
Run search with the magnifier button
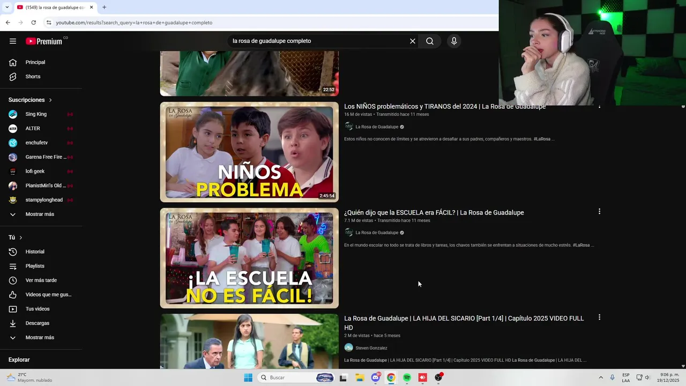tap(430, 41)
